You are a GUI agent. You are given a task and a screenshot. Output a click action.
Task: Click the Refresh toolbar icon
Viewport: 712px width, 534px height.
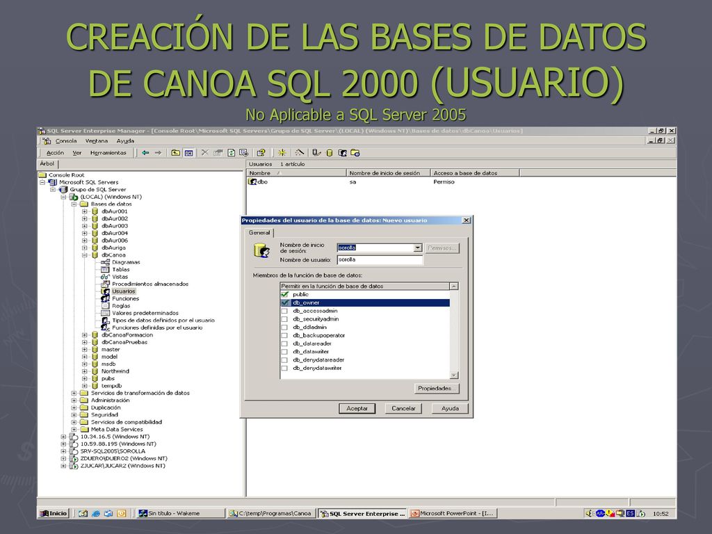[231, 152]
